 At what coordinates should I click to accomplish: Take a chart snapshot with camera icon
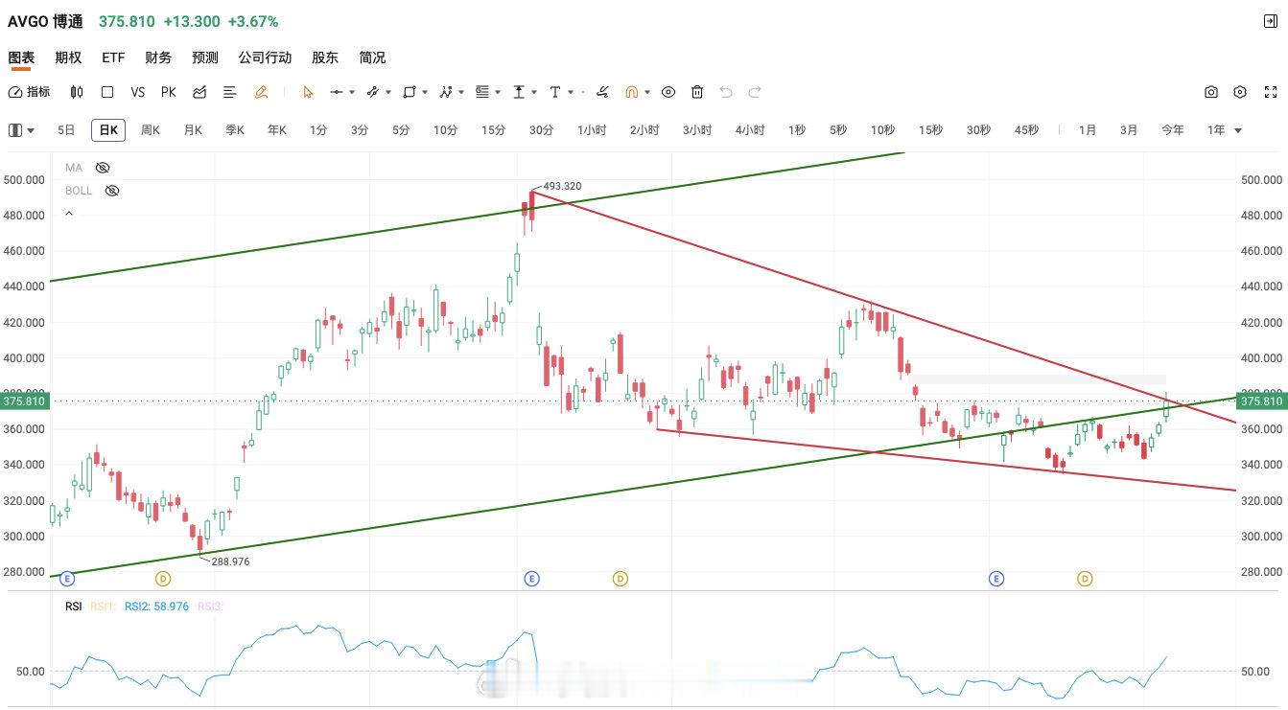(1211, 92)
